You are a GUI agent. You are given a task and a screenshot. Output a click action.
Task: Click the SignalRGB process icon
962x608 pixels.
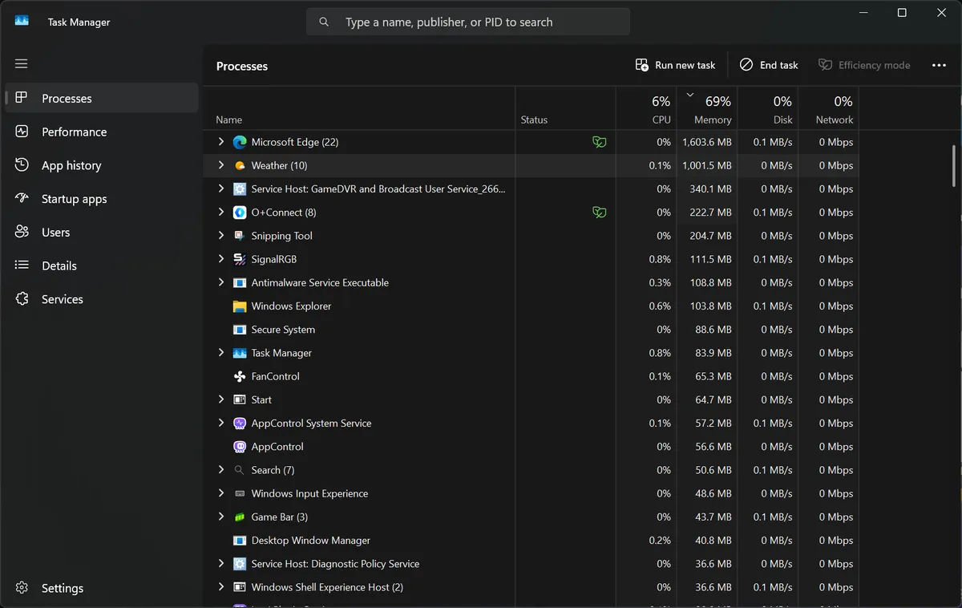tap(239, 259)
